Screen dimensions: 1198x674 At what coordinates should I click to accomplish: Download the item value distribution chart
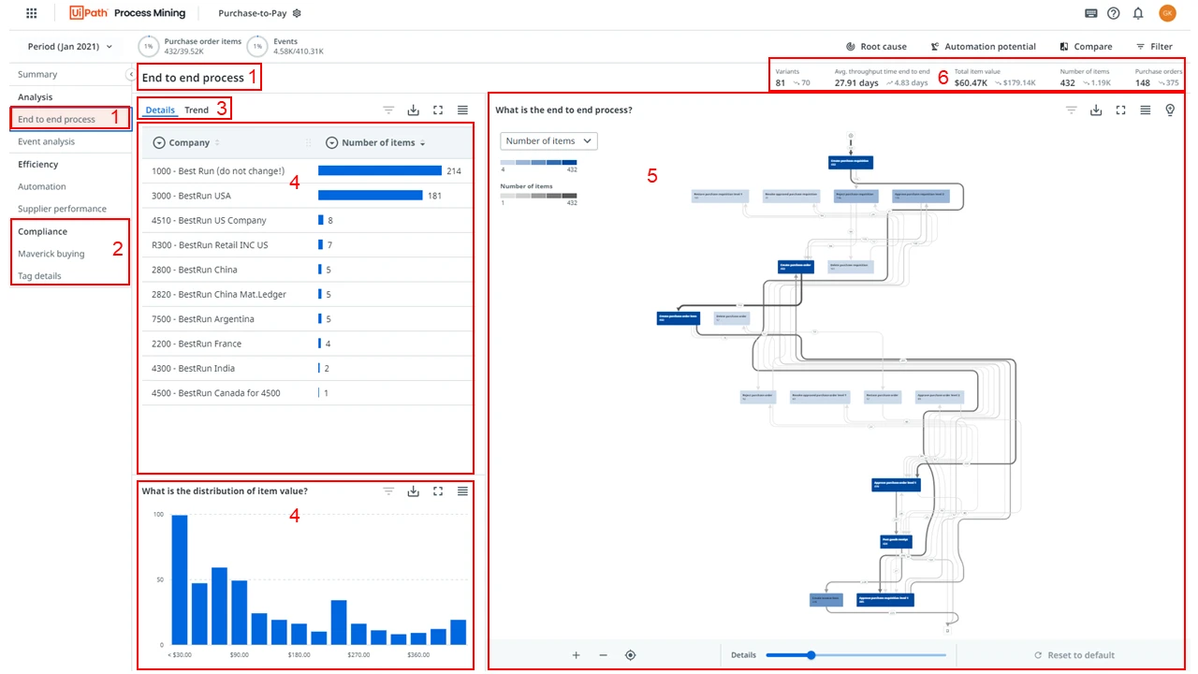coord(413,491)
